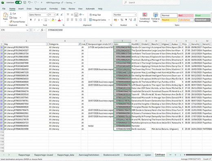Click the Increase Indent icon

pyautogui.click(x=85, y=20)
